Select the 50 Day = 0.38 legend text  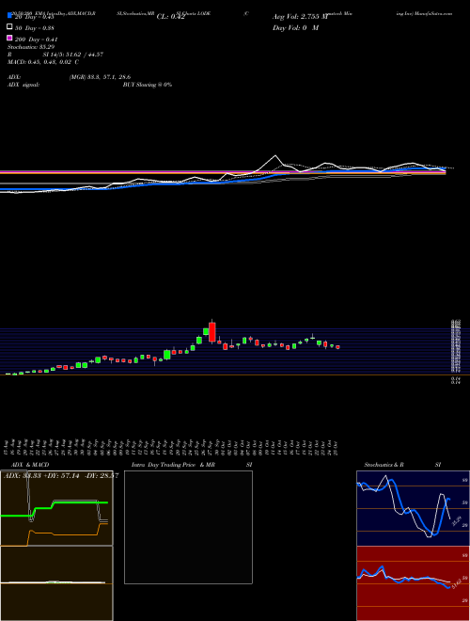click(35, 28)
